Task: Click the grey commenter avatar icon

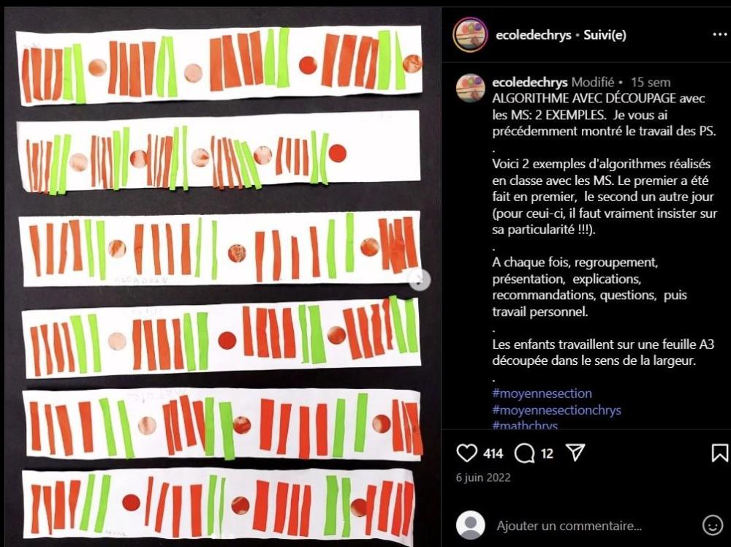Action: click(x=470, y=525)
